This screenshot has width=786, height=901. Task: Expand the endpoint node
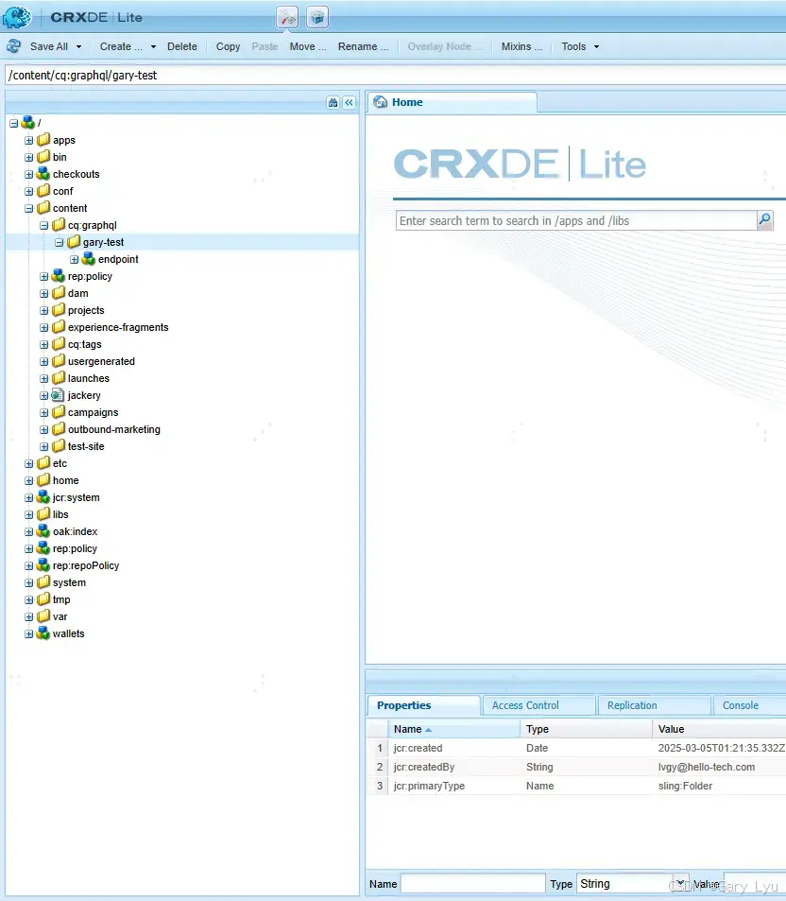tap(74, 259)
